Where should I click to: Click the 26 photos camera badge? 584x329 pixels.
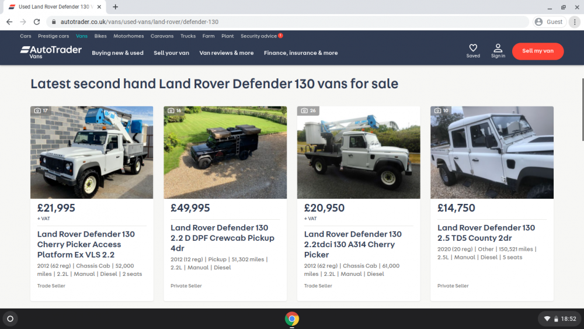click(308, 110)
